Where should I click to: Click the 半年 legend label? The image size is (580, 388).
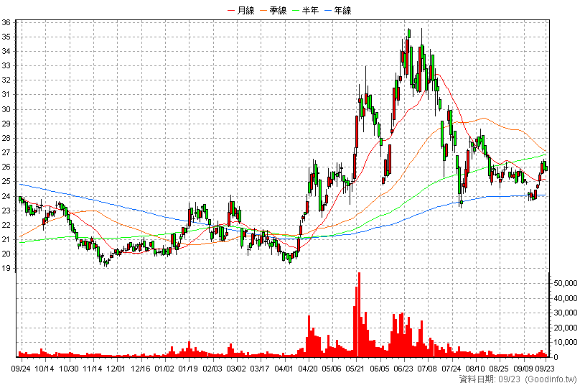pyautogui.click(x=310, y=11)
